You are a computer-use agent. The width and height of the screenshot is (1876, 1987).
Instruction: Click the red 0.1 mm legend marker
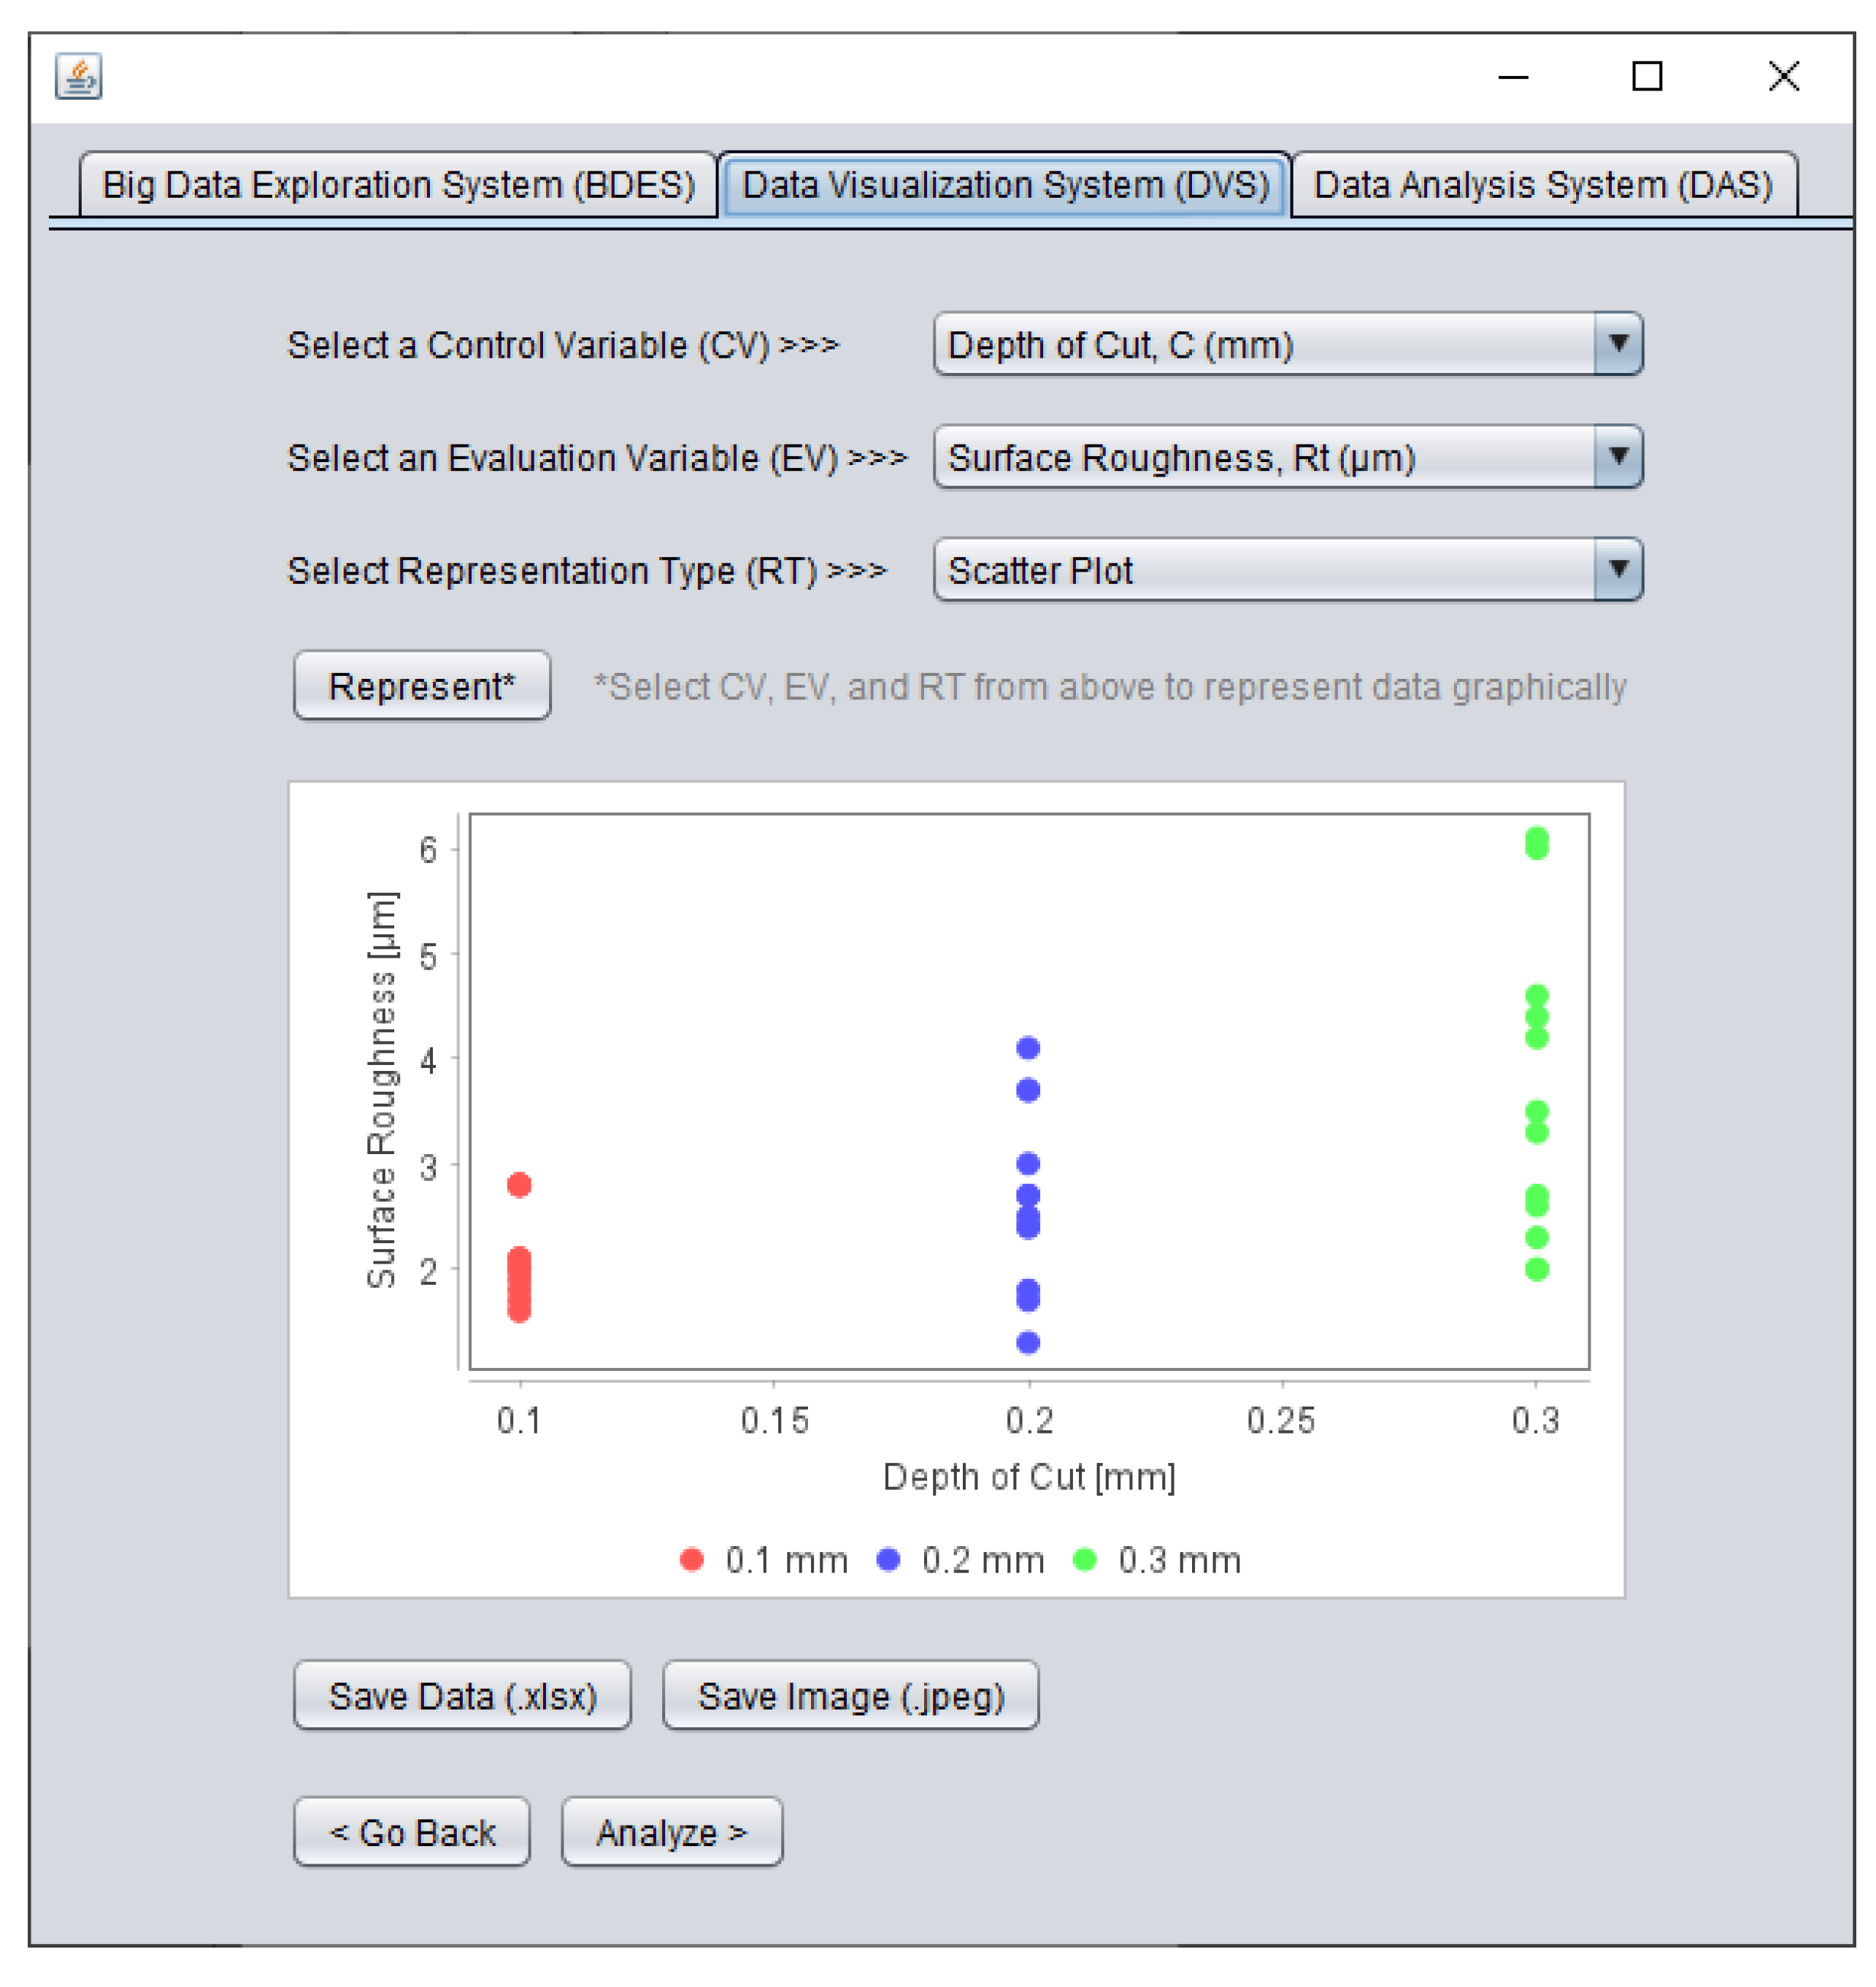point(691,1559)
